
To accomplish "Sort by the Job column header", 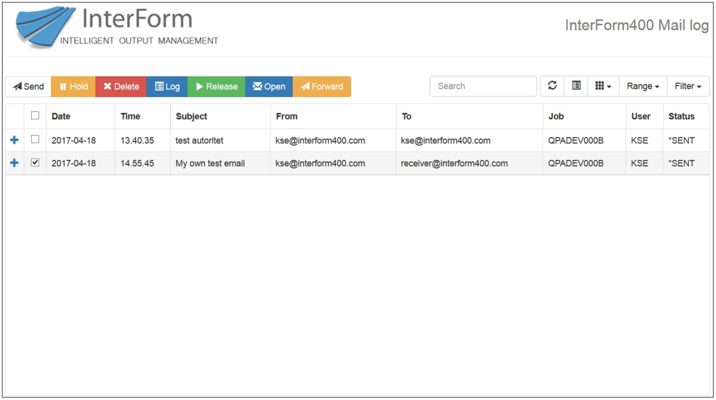I will coord(584,116).
